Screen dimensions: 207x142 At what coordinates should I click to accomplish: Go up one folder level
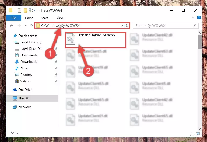pos(31,26)
